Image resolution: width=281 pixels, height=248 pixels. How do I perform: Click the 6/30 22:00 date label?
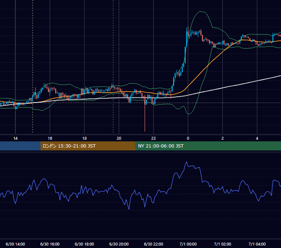[154, 244]
